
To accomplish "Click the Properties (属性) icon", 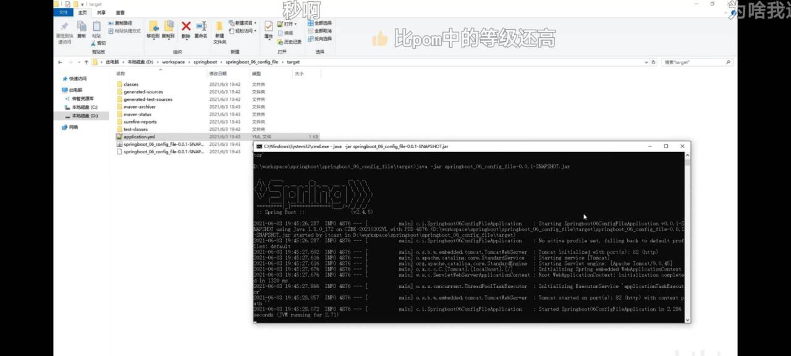I will pos(268,27).
